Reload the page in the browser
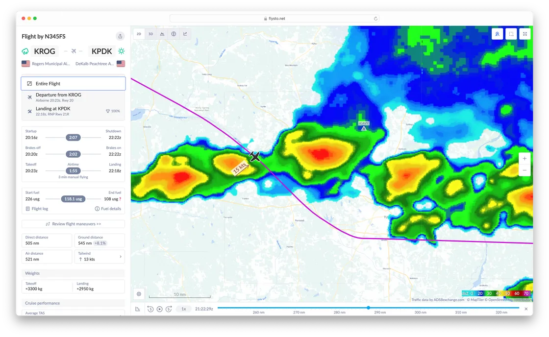The width and height of the screenshot is (549, 337). click(375, 19)
